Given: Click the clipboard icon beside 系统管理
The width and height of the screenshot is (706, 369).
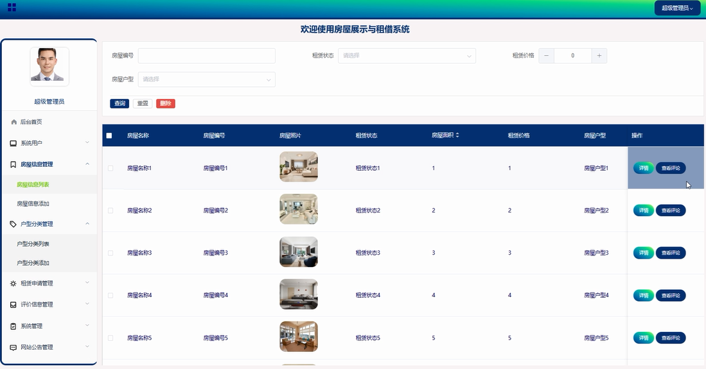Looking at the screenshot, I should (x=13, y=326).
